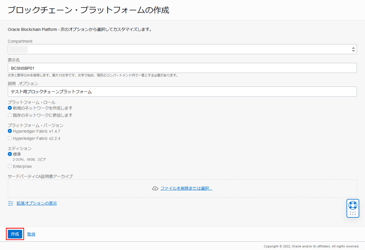Choose 既存のネットワークに参加します option
The width and height of the screenshot is (365, 250).
pos(9,115)
